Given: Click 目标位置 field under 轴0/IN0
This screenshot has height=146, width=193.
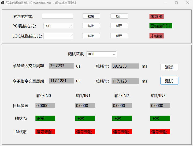Looking at the screenshot, I should (45, 105).
